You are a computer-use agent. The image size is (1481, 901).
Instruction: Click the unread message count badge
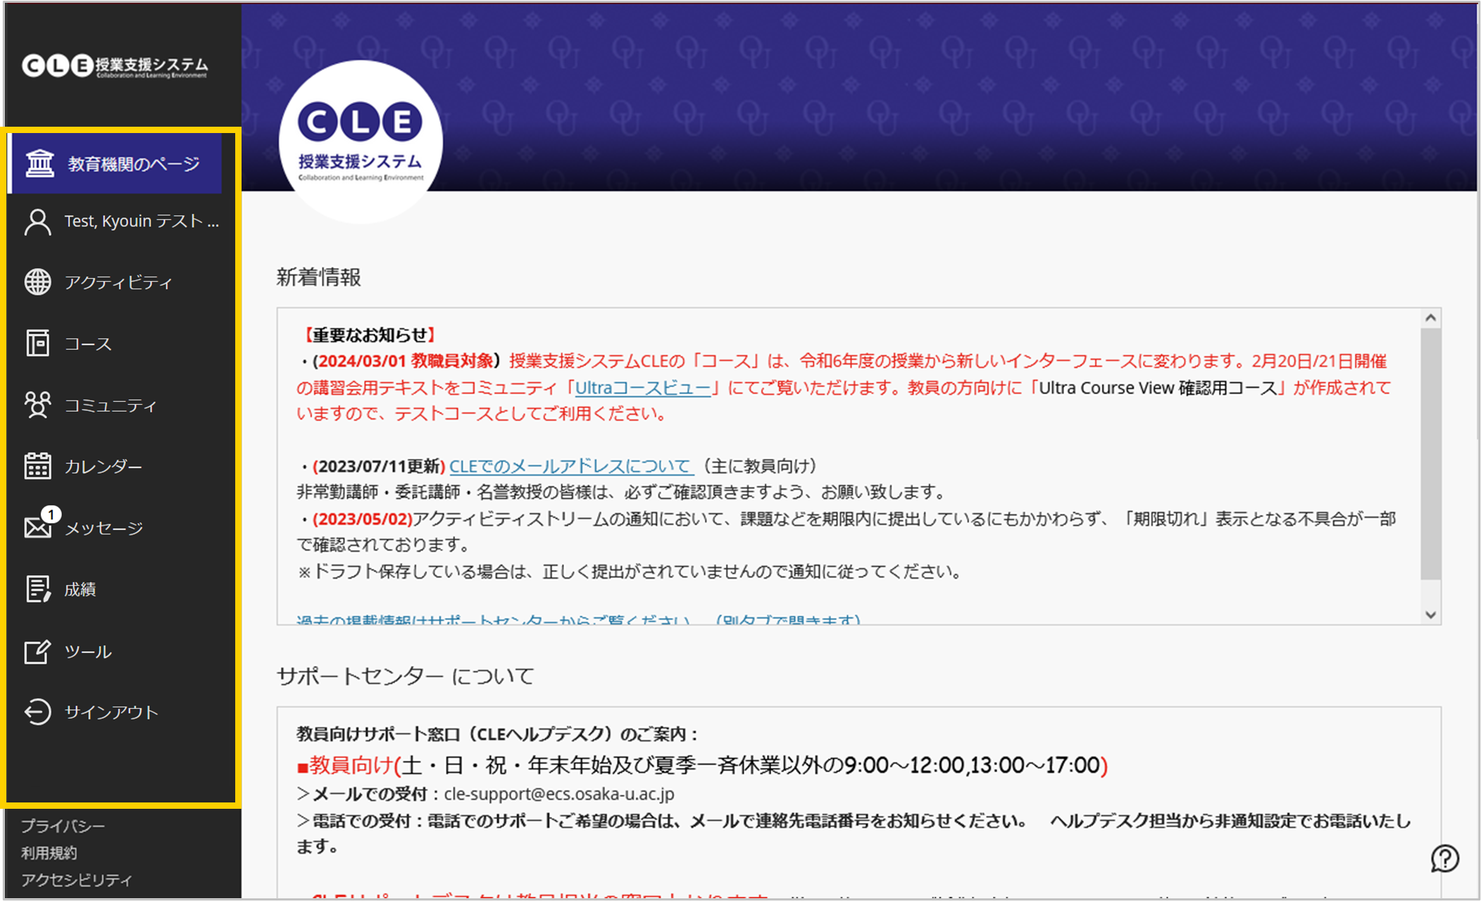click(x=51, y=515)
